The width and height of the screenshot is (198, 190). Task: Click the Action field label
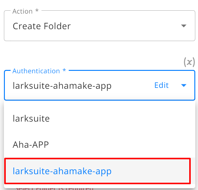[x=23, y=11]
